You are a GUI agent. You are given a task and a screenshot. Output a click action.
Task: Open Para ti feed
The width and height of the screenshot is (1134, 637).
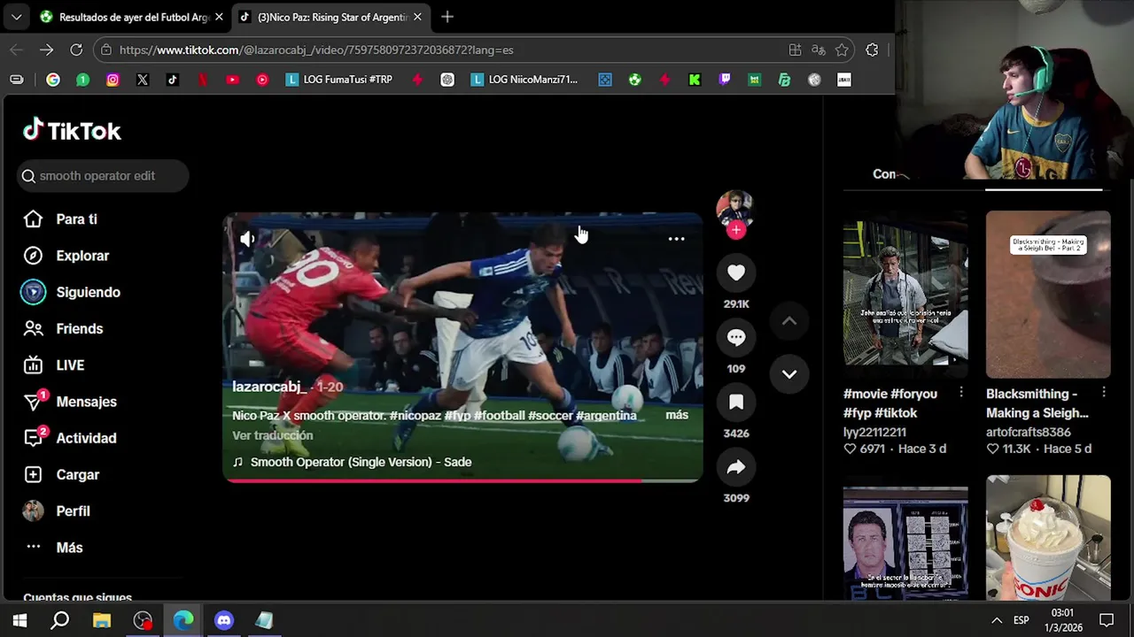60,219
